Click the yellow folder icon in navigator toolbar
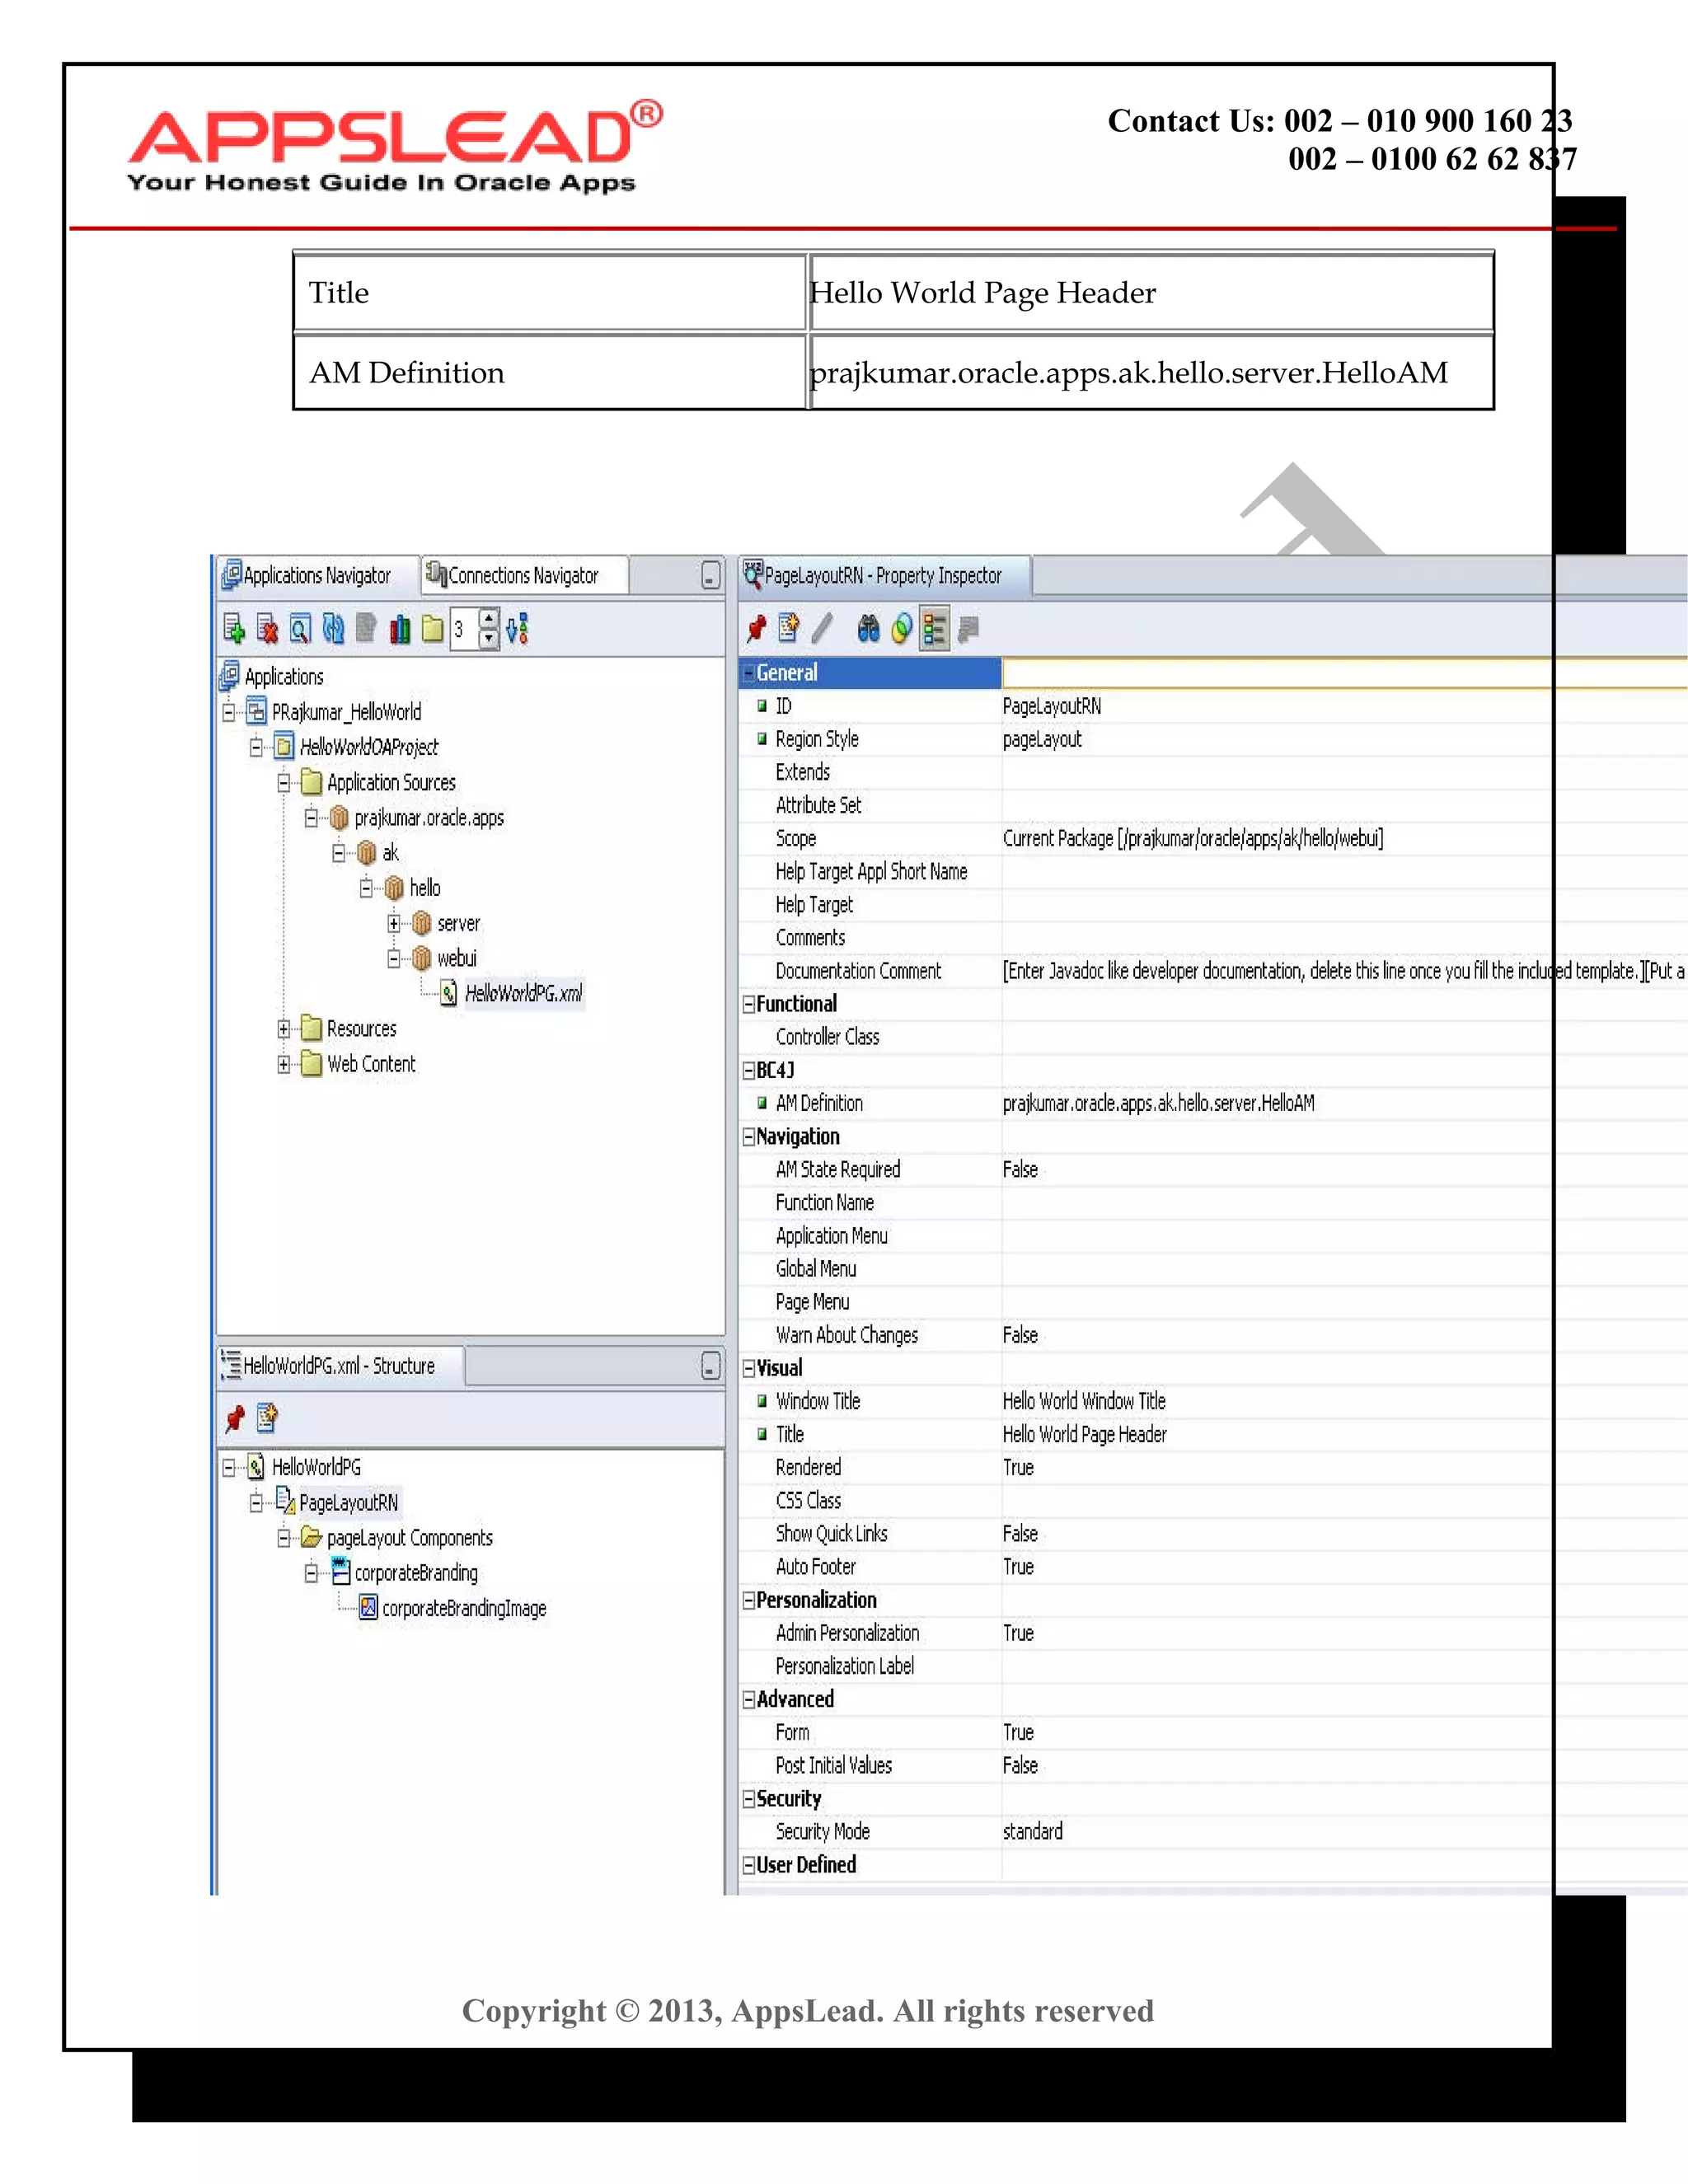Image resolution: width=1688 pixels, height=2184 pixels. pyautogui.click(x=432, y=629)
